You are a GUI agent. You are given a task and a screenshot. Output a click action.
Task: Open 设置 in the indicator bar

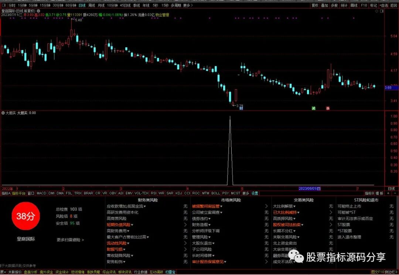click(255, 193)
